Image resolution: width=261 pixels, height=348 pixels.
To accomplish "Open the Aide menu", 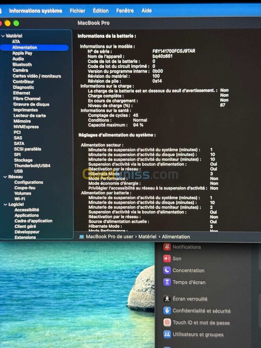I will (147, 11).
